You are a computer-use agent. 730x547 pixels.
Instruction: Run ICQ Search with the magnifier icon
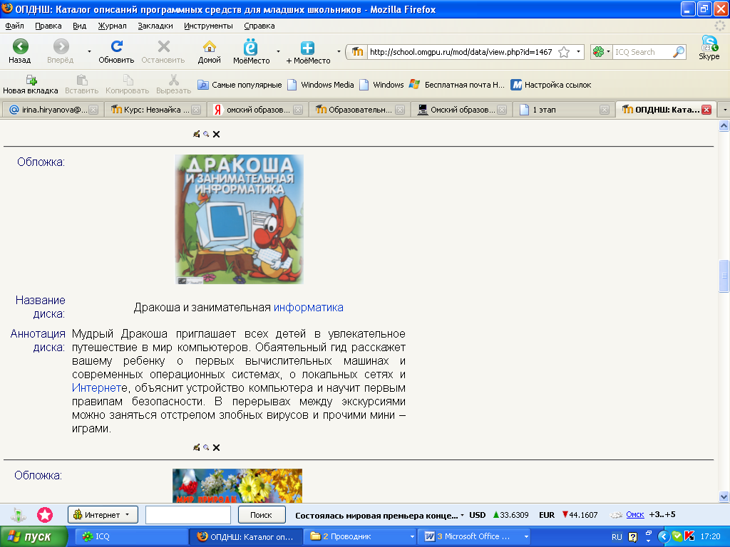[679, 52]
